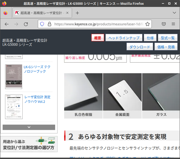180x159 pixels.
Task: Reload the current page
Action: pyautogui.click(x=26, y=24)
